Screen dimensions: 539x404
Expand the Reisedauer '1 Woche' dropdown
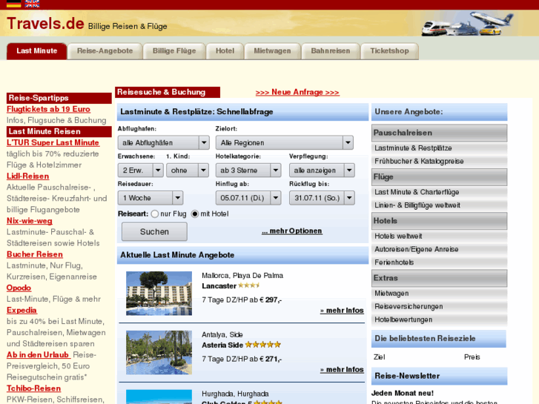(x=151, y=198)
